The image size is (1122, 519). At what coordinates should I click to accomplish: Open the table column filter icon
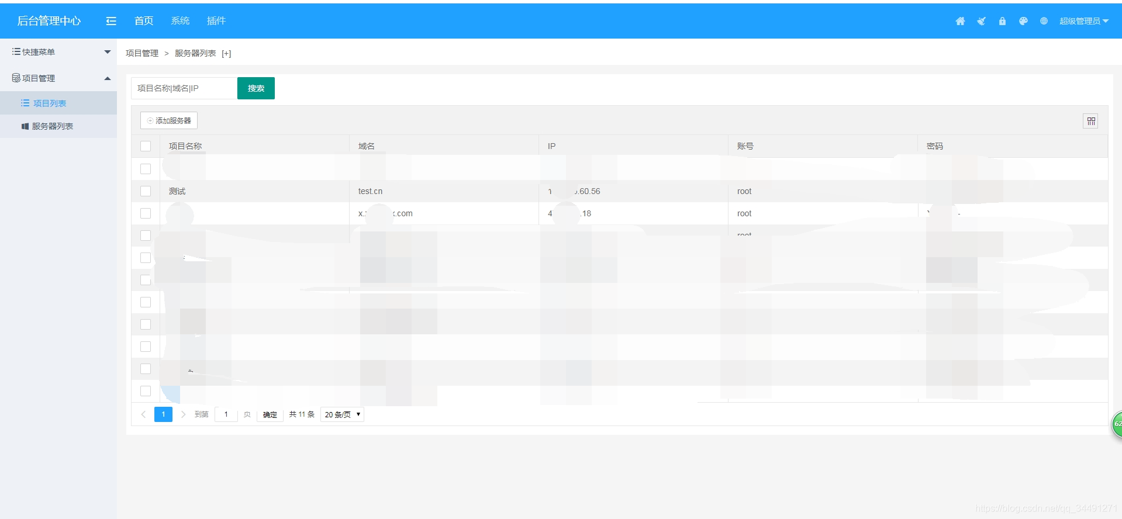[x=1091, y=121]
